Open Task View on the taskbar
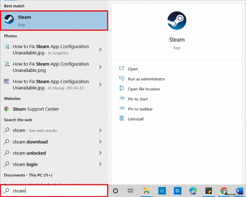This screenshot has height=197, width=246. [130, 191]
